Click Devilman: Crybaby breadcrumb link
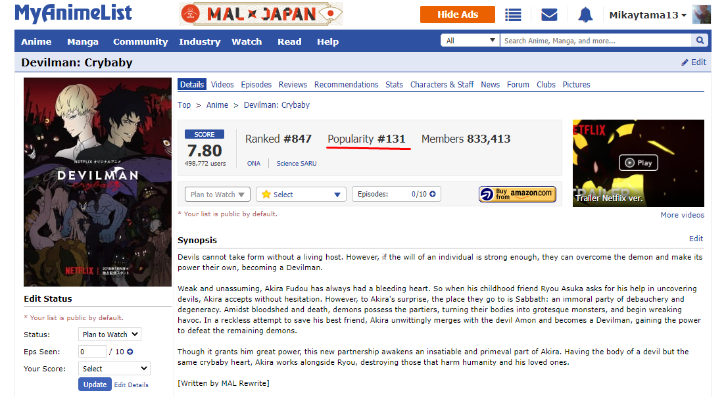Viewport: 726px width, 397px height. pyautogui.click(x=276, y=105)
